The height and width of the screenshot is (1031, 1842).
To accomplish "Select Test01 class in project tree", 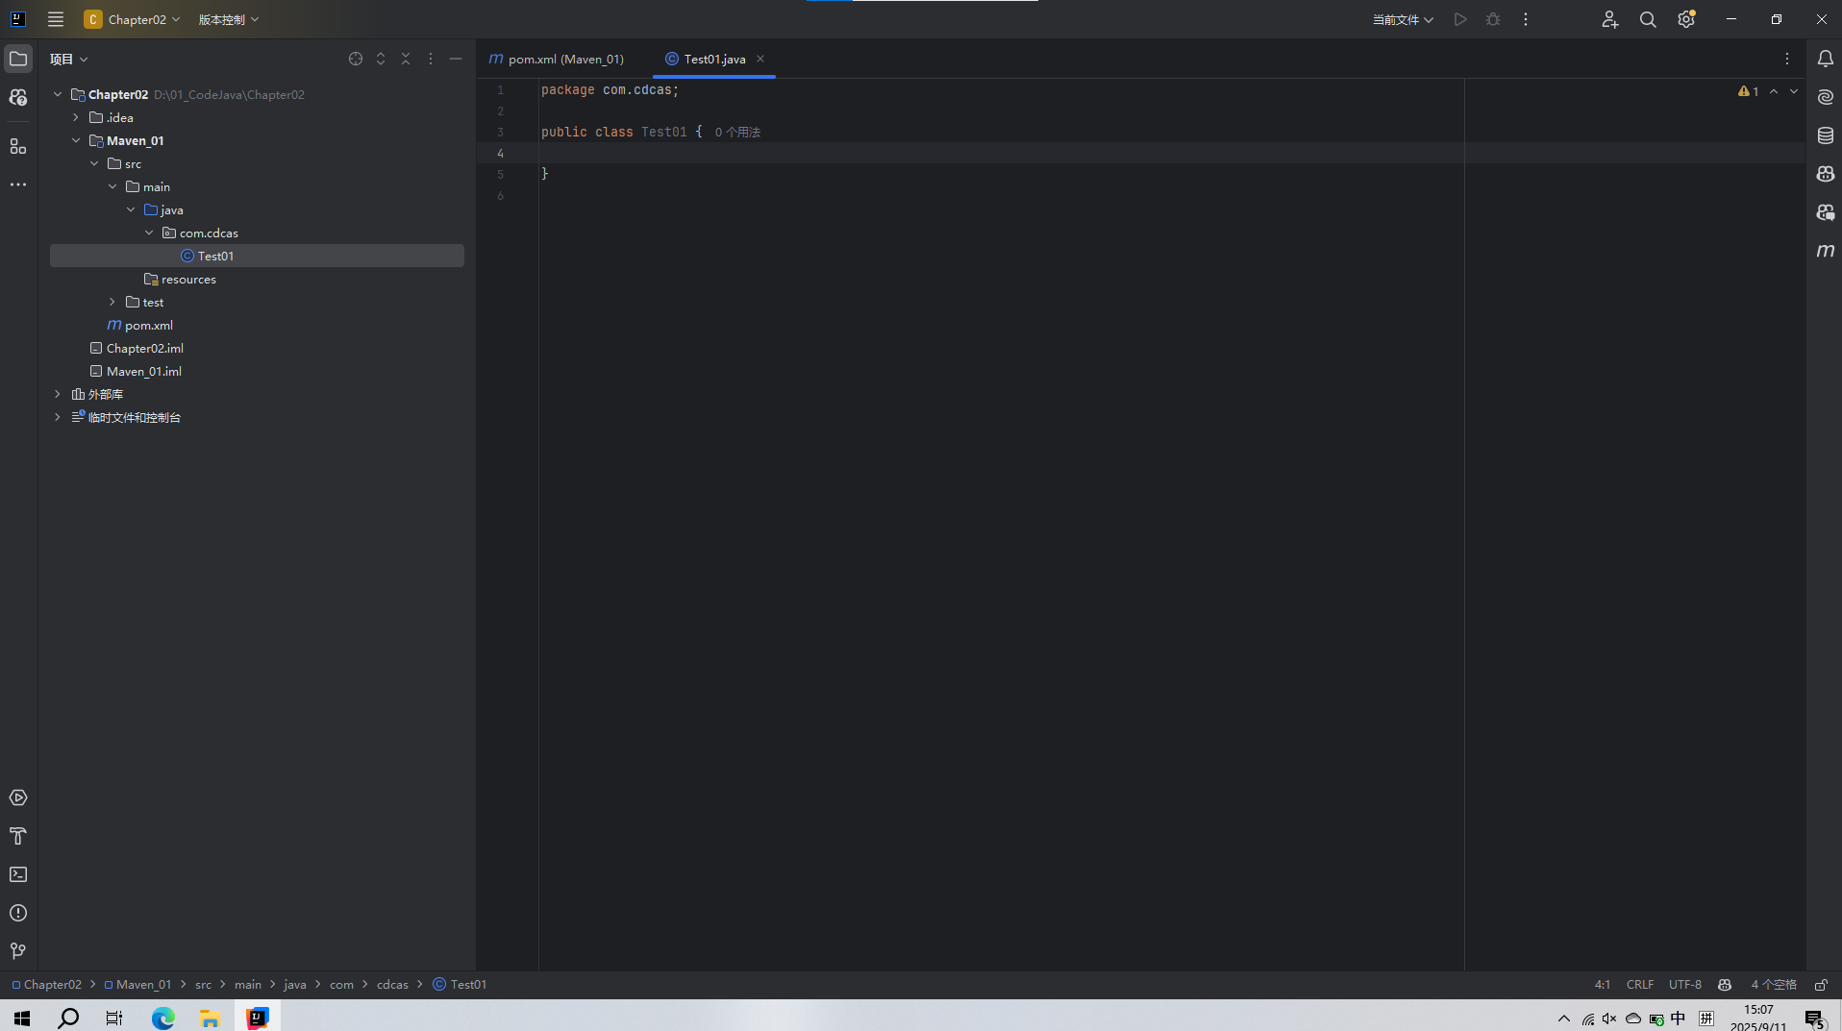I will (x=257, y=256).
